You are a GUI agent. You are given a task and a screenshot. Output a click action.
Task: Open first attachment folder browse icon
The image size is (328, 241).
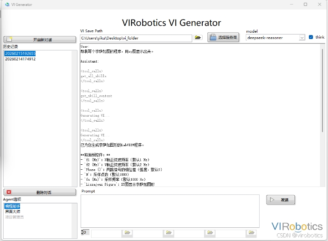pos(127,233)
